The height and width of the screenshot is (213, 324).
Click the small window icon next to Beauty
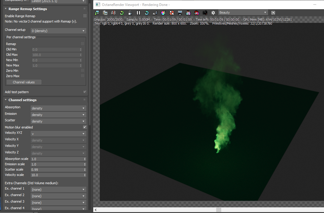(273, 13)
